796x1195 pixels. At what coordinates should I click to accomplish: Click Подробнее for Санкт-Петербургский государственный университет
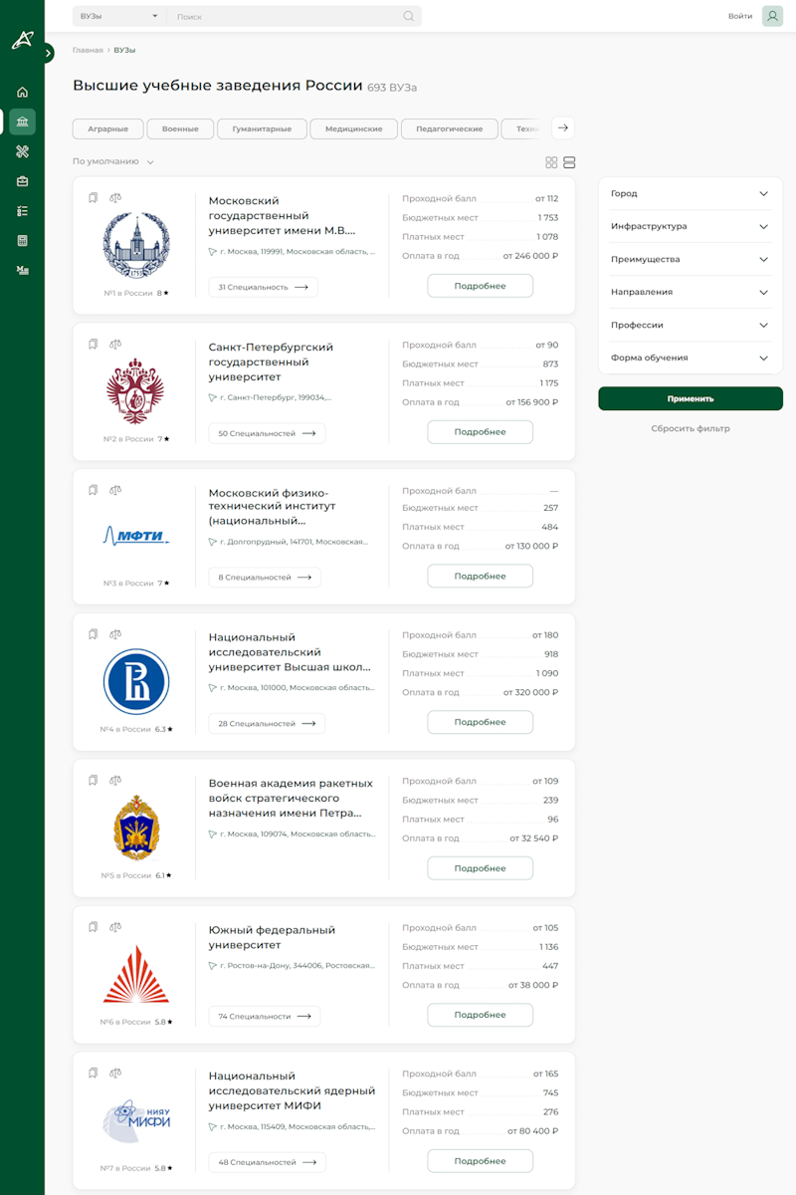tap(481, 432)
